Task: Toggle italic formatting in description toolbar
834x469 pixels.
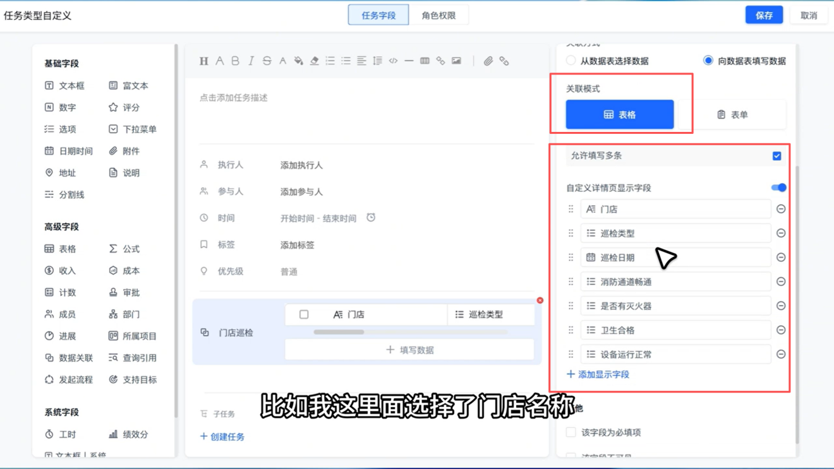Action: click(251, 61)
